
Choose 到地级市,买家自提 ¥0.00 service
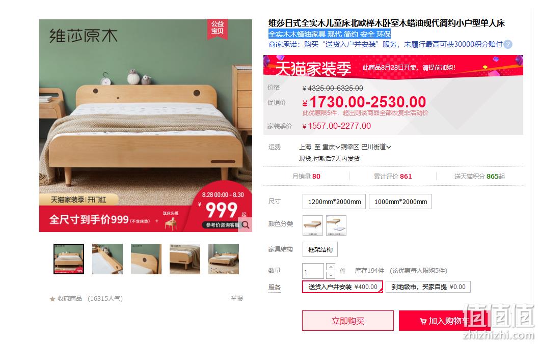428,286
